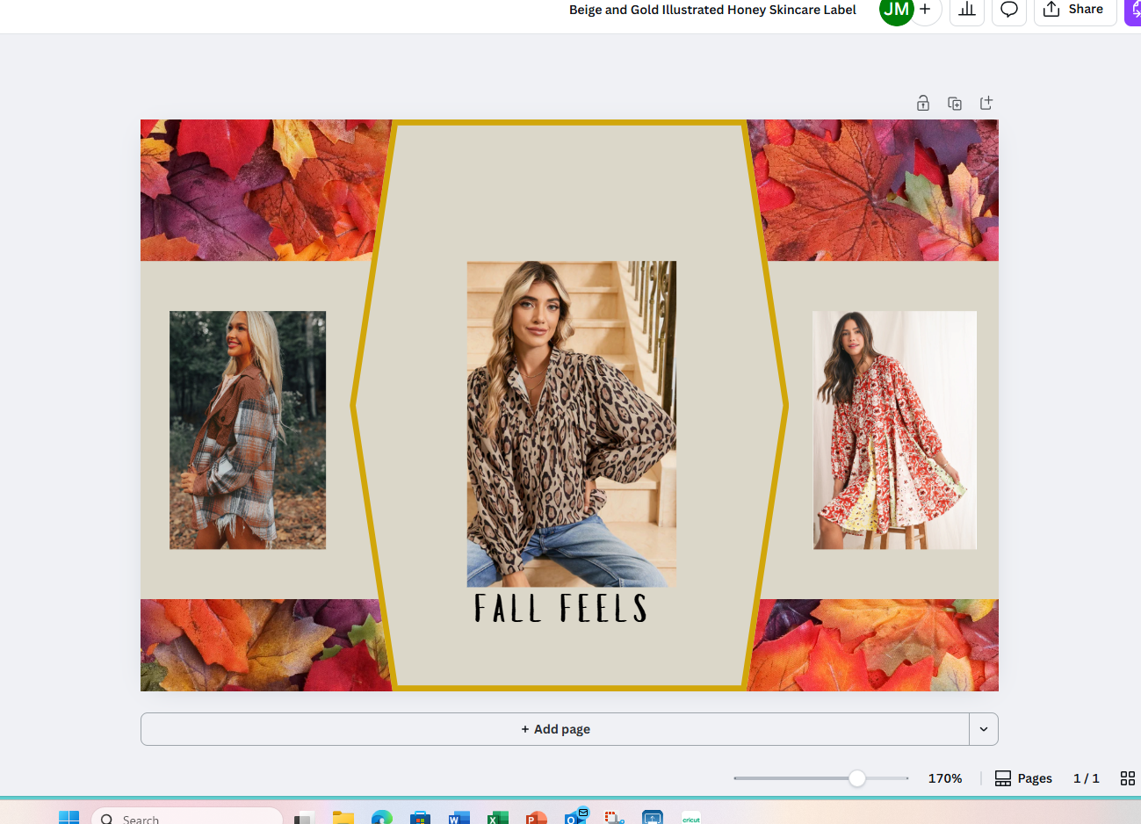Click the Add page button

coord(554,729)
